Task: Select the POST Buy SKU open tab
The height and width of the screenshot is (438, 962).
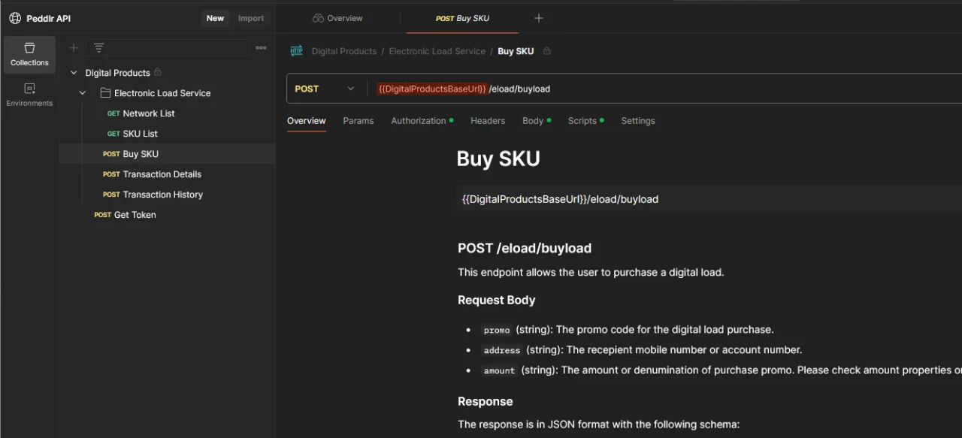Action: pos(462,18)
